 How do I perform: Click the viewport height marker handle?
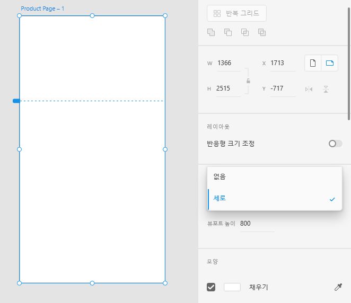(16, 101)
